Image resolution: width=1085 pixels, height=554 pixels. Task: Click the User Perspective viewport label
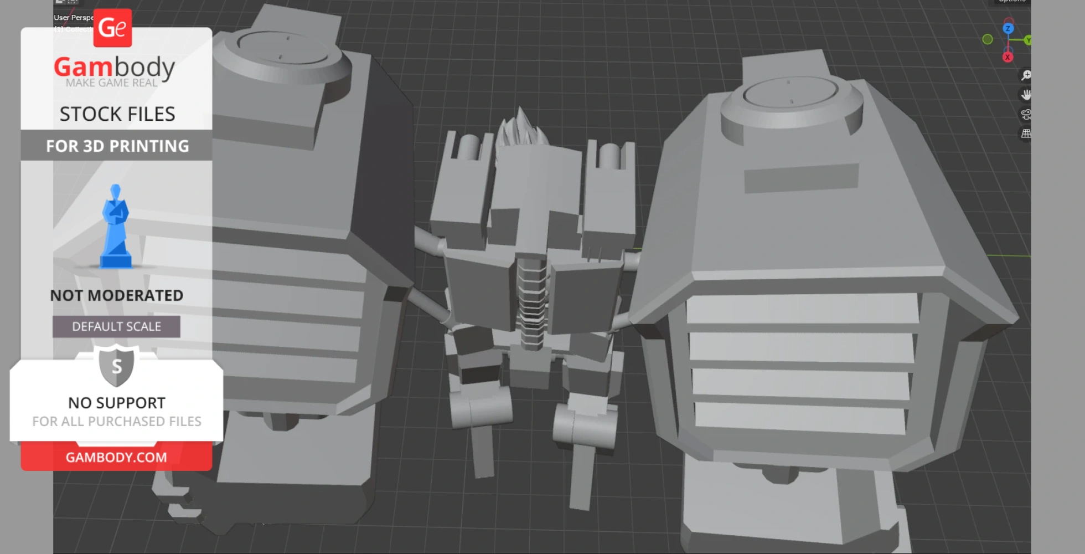pyautogui.click(x=73, y=18)
